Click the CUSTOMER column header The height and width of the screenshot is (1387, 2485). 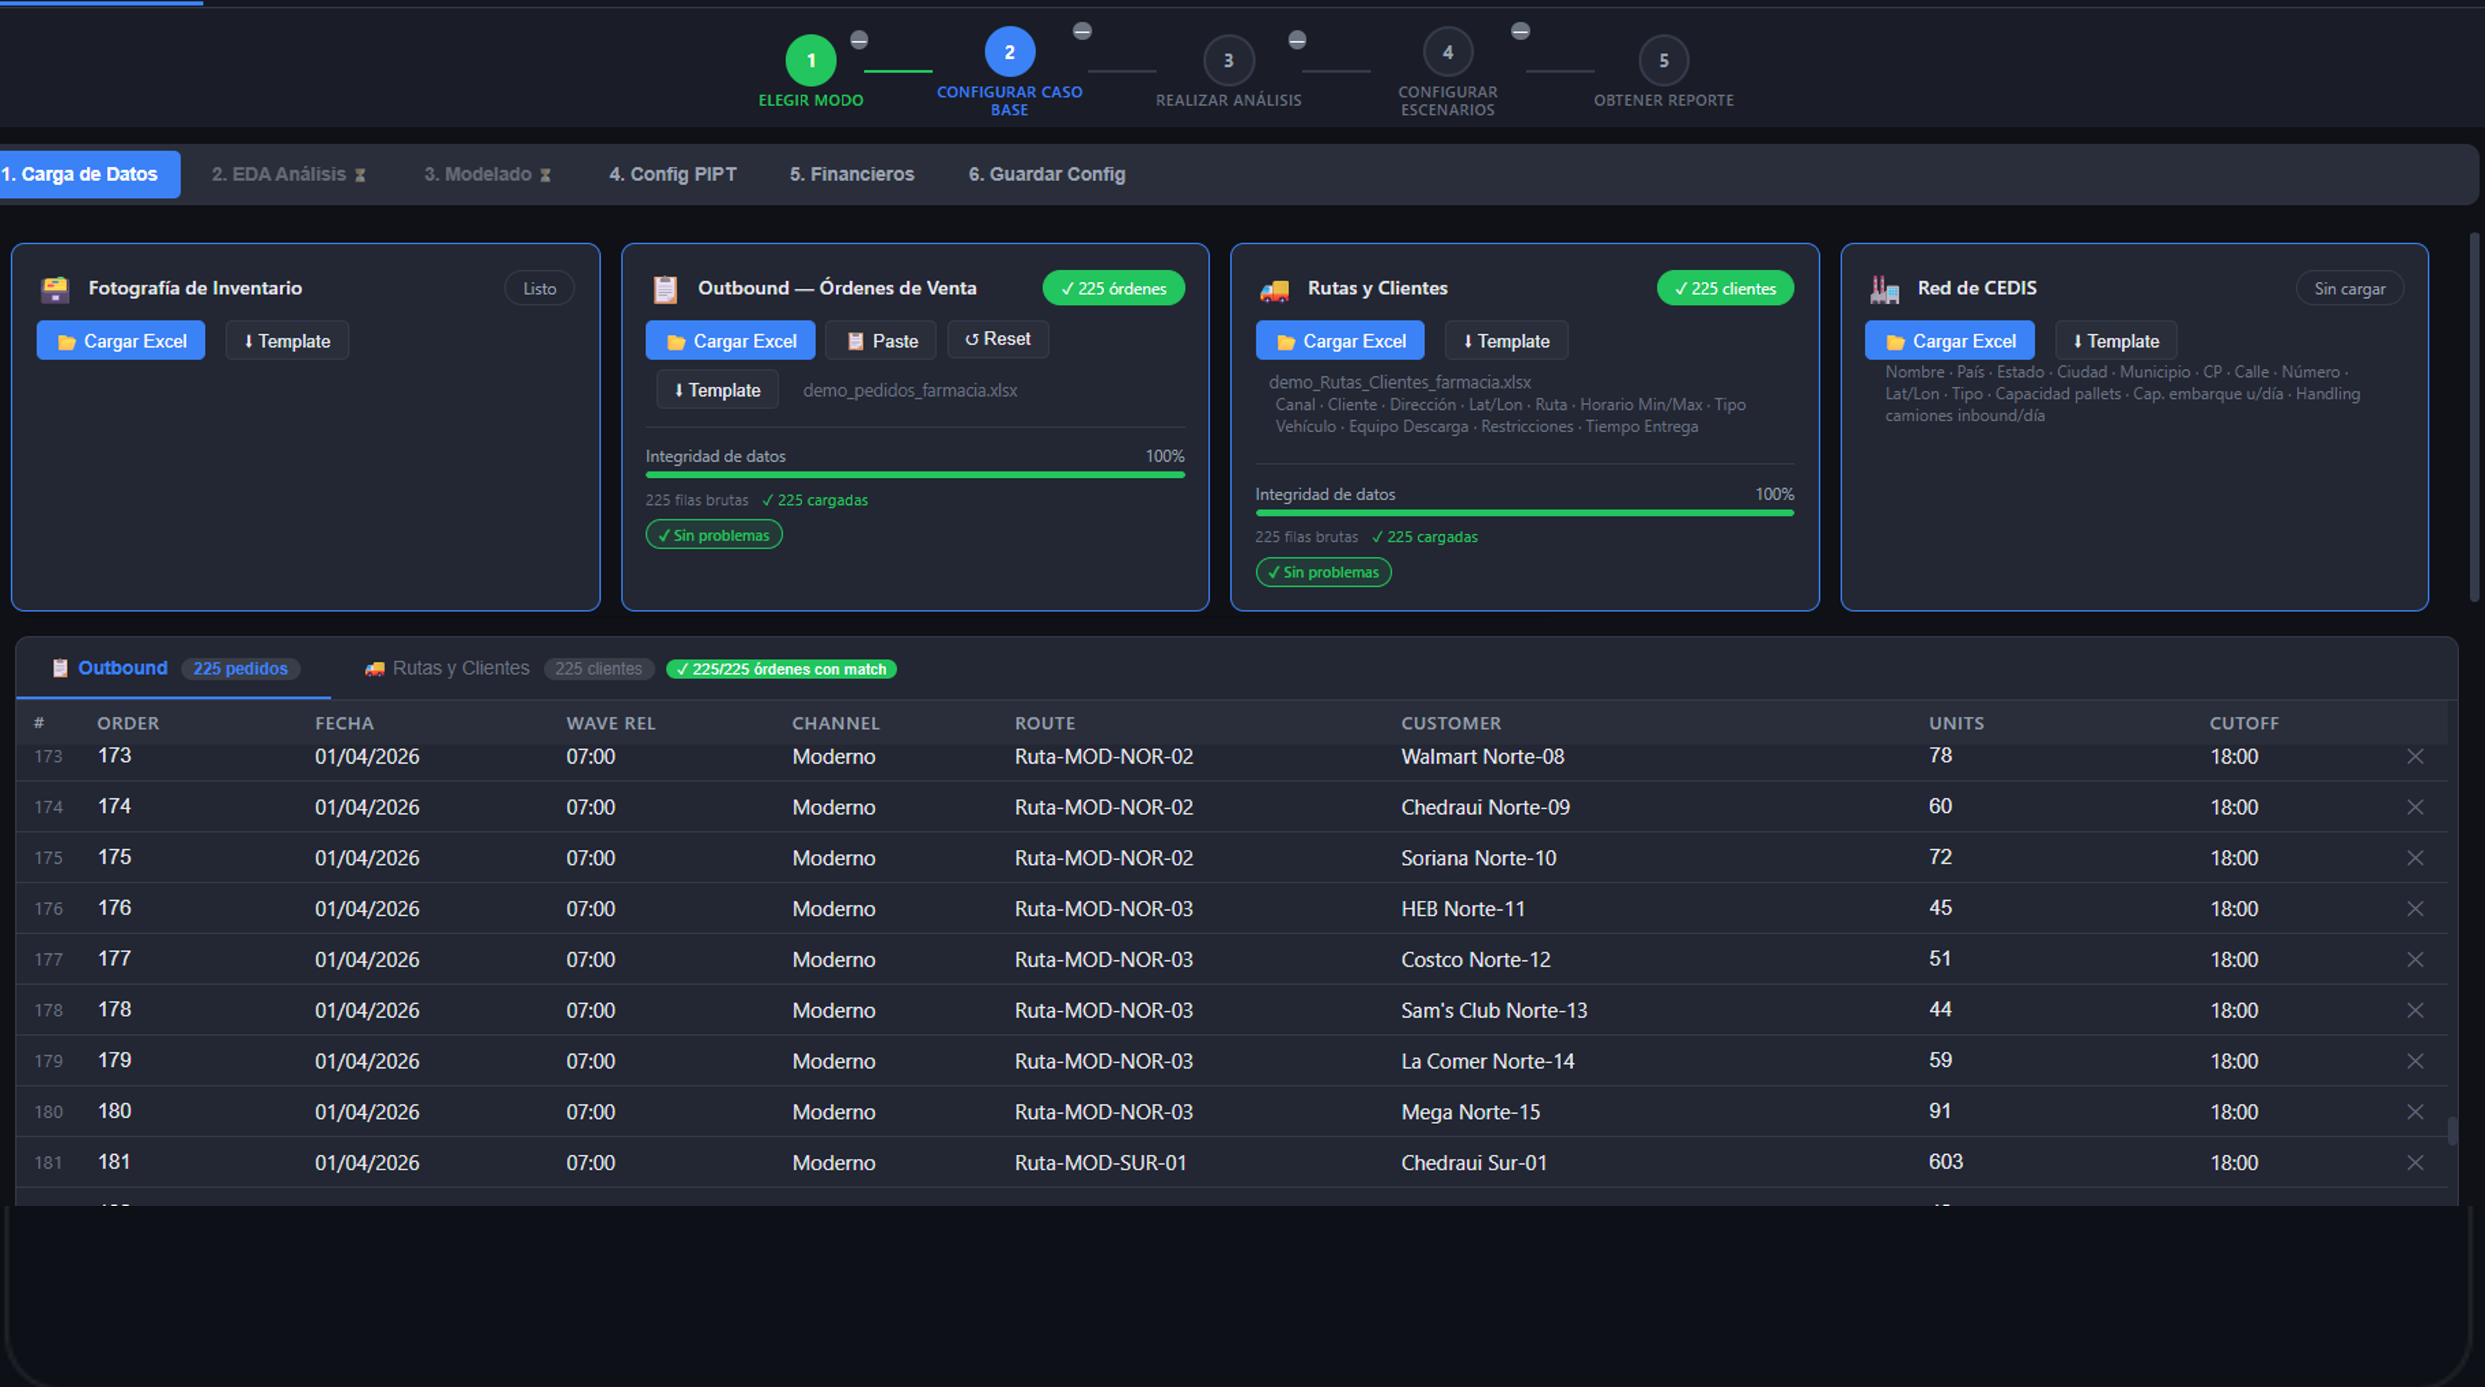coord(1451,723)
